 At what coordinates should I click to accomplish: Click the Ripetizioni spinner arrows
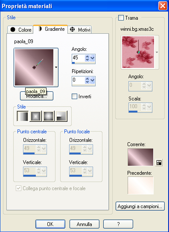click(87, 80)
